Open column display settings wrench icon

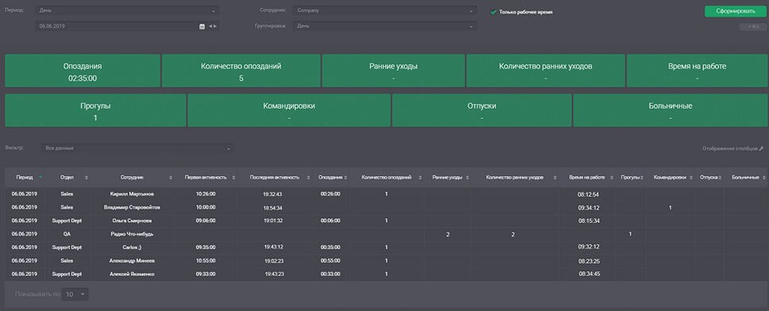click(x=761, y=148)
